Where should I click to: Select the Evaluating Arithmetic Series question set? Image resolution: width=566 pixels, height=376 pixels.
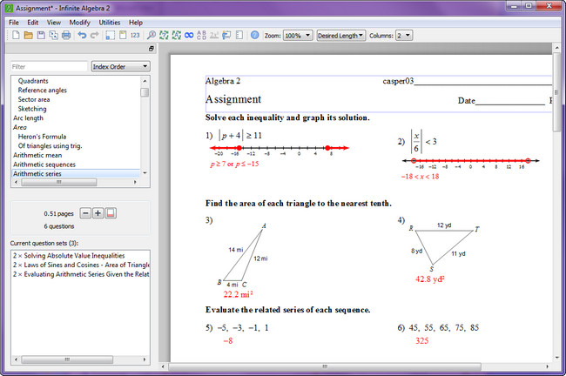81,274
